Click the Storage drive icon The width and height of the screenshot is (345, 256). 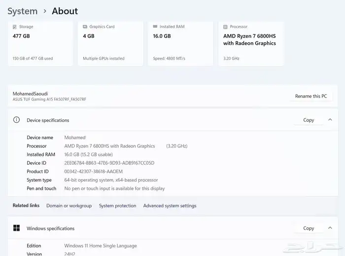[15, 27]
